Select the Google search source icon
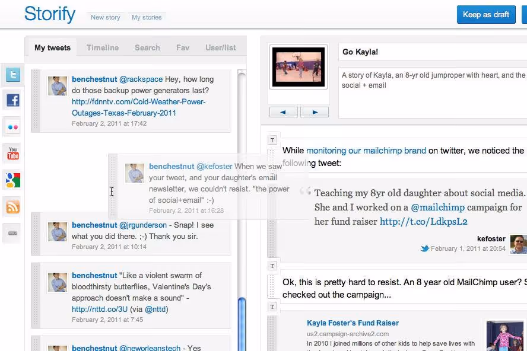 pos(13,180)
